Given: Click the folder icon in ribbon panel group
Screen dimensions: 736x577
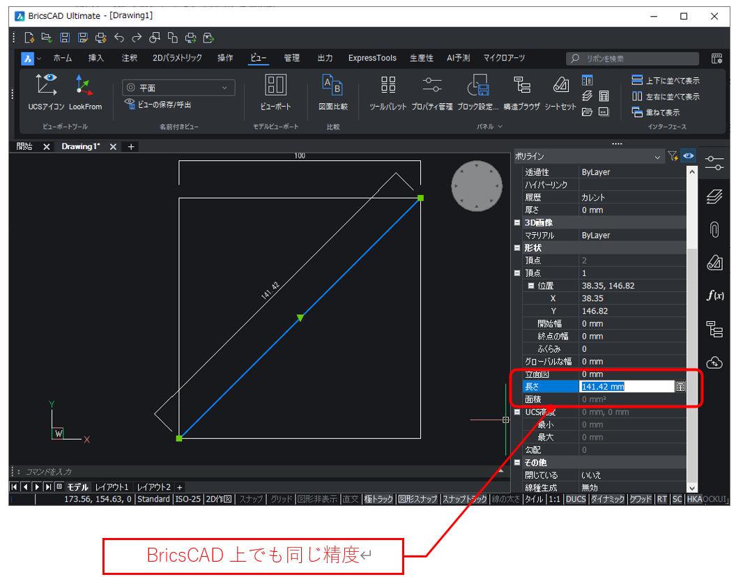Looking at the screenshot, I should click(588, 111).
